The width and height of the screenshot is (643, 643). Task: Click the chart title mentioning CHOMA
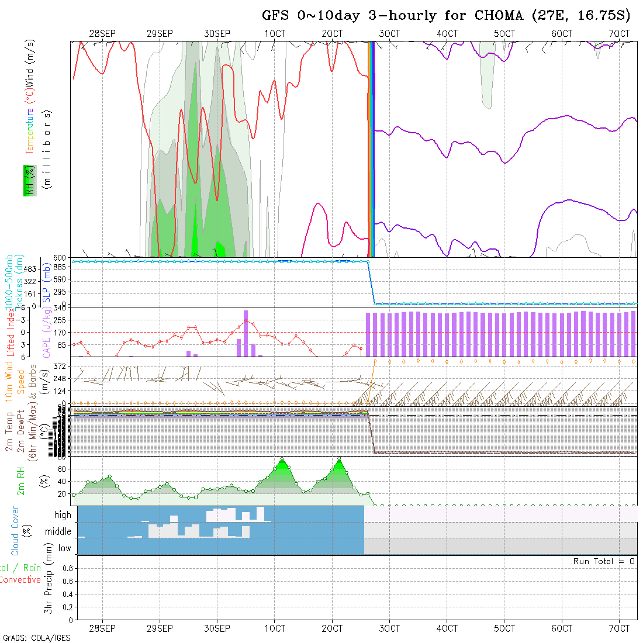click(x=446, y=16)
